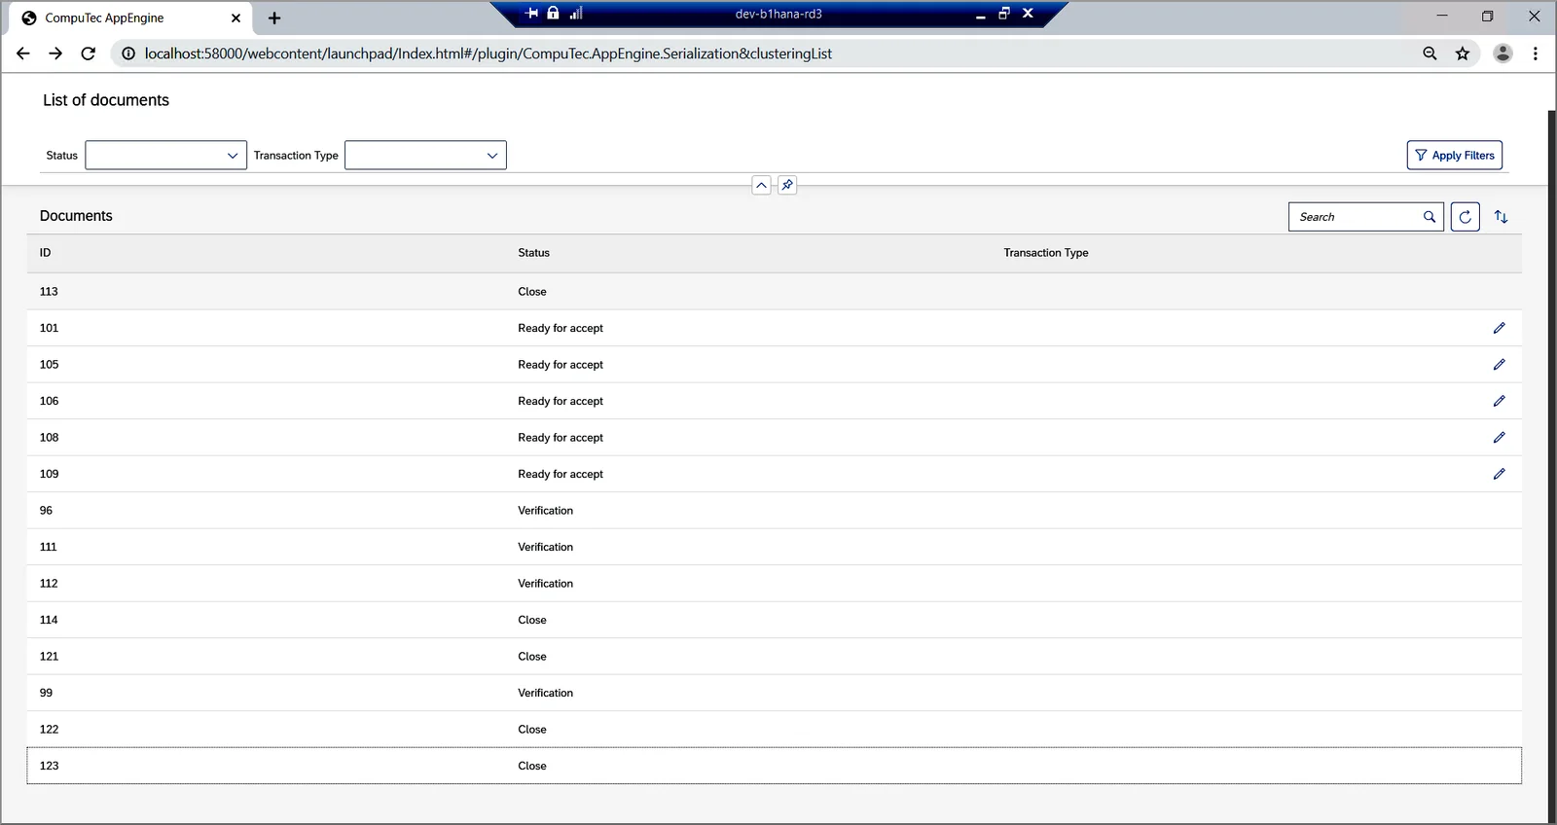
Task: Select row with ID 114
Action: 774,620
